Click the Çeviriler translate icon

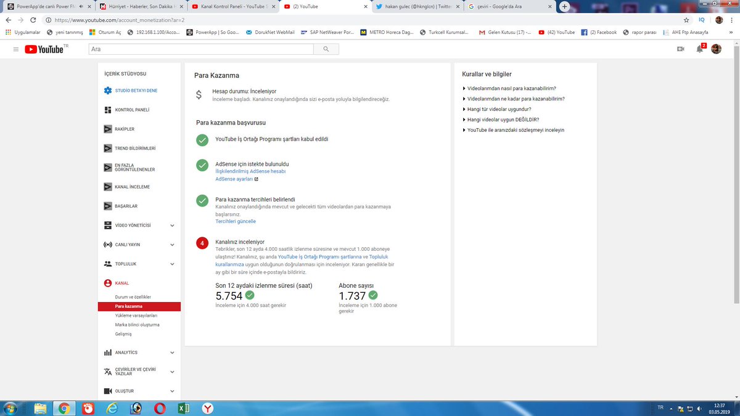point(108,372)
